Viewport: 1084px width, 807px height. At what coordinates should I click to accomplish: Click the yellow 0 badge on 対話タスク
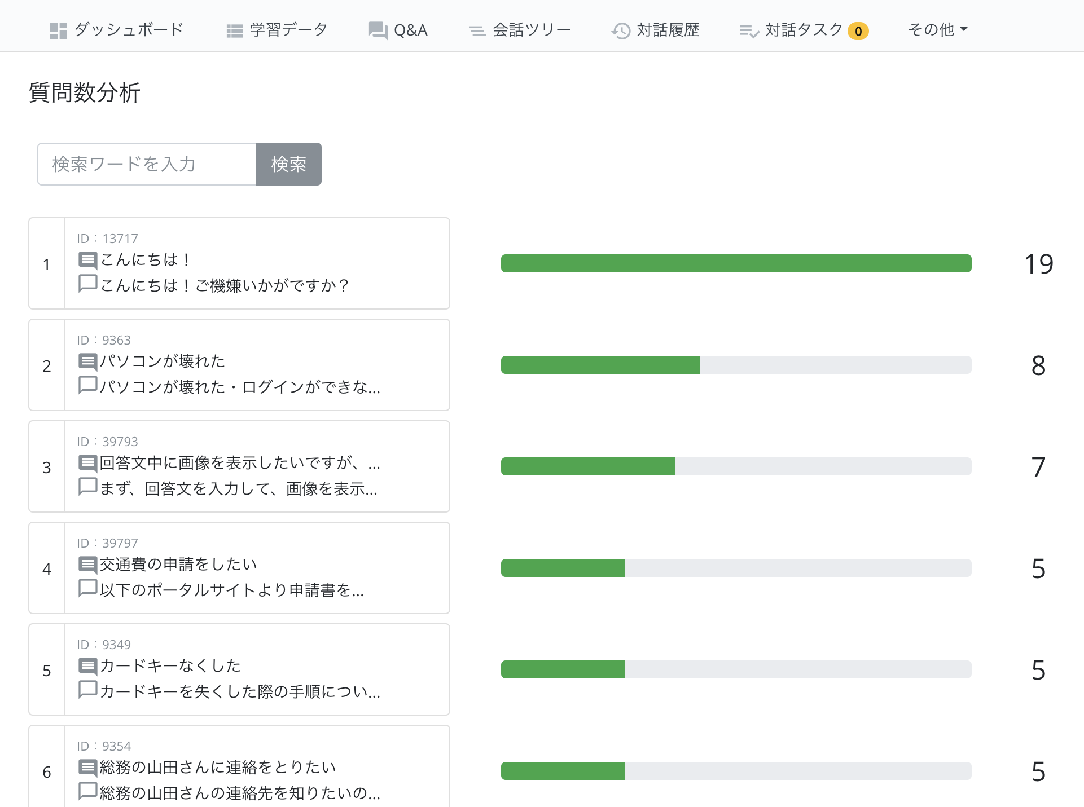pyautogui.click(x=858, y=31)
